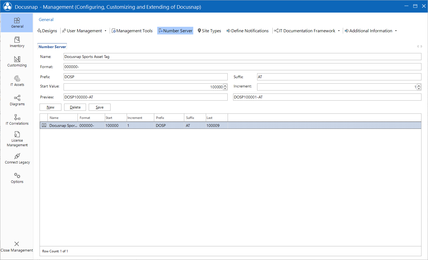The height and width of the screenshot is (260, 428).
Task: Decrease the Start Value with down arrow
Action: [225, 89]
